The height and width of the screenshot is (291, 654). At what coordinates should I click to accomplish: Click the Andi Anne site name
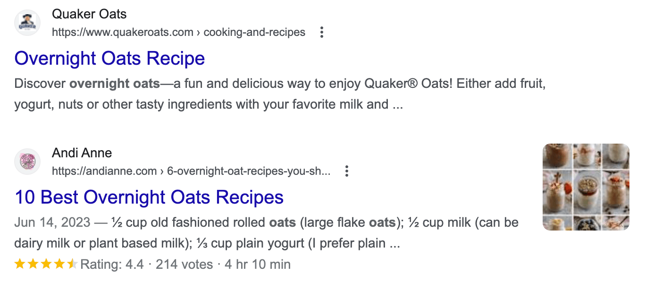tap(82, 153)
